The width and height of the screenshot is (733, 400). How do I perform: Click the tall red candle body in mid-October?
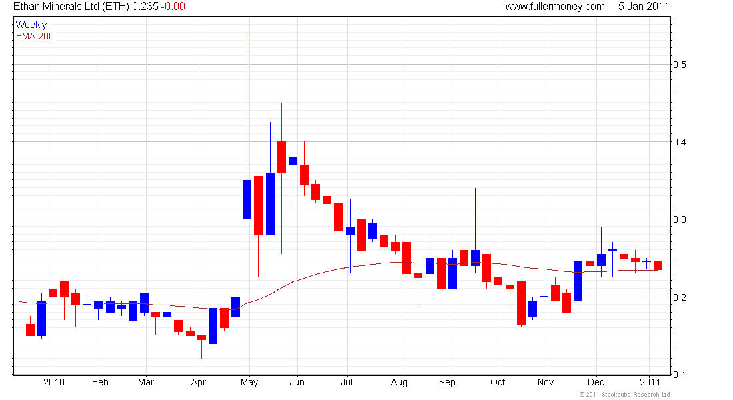(x=521, y=303)
